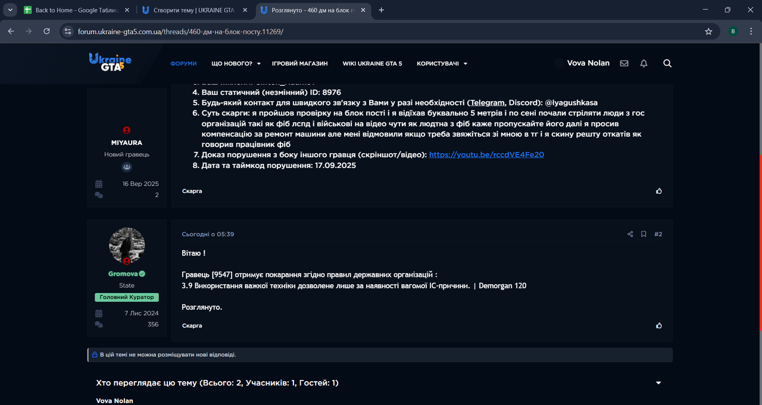Switch to Створити тему tab
This screenshot has height=405, width=762.
[195, 10]
